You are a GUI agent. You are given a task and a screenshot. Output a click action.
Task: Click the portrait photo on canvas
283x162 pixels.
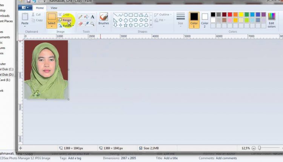[x=46, y=70]
